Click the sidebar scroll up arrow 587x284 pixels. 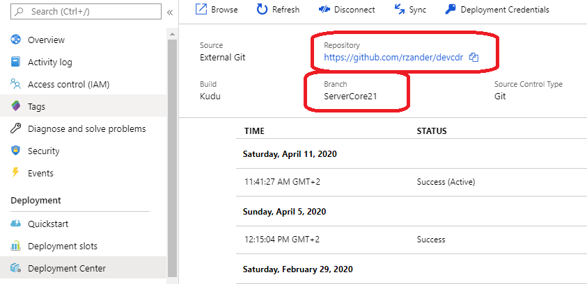tap(172, 34)
